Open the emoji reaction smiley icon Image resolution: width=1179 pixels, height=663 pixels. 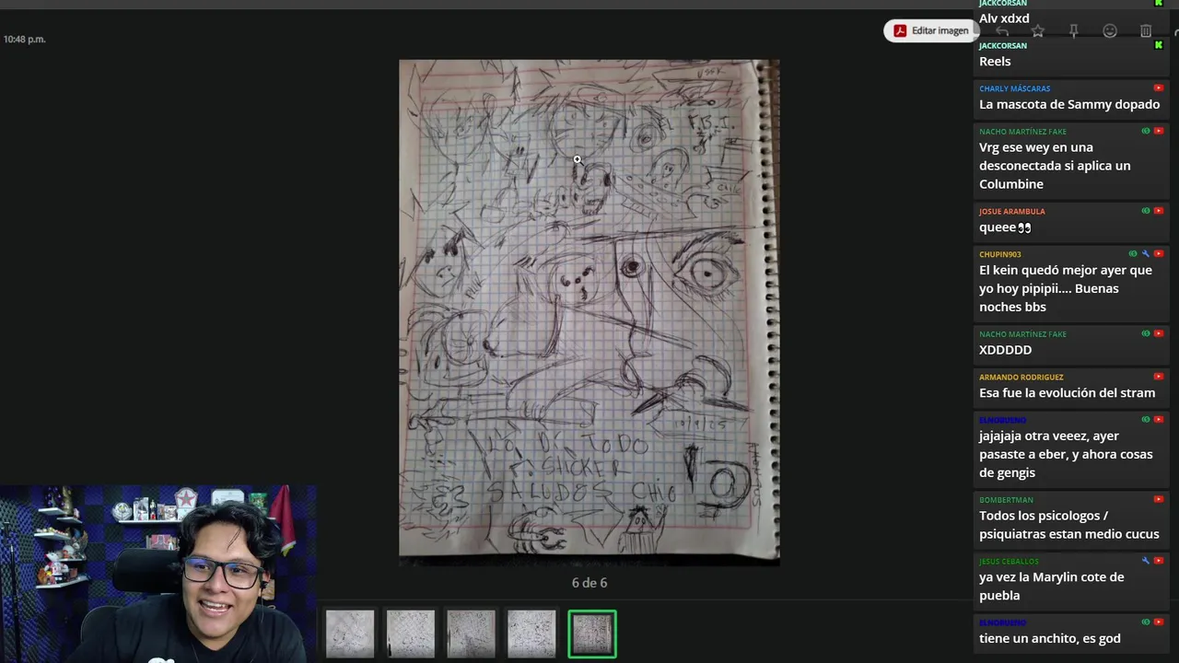1110,31
